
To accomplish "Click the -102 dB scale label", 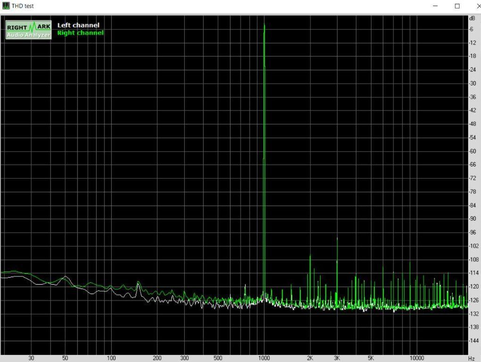I will [x=473, y=246].
